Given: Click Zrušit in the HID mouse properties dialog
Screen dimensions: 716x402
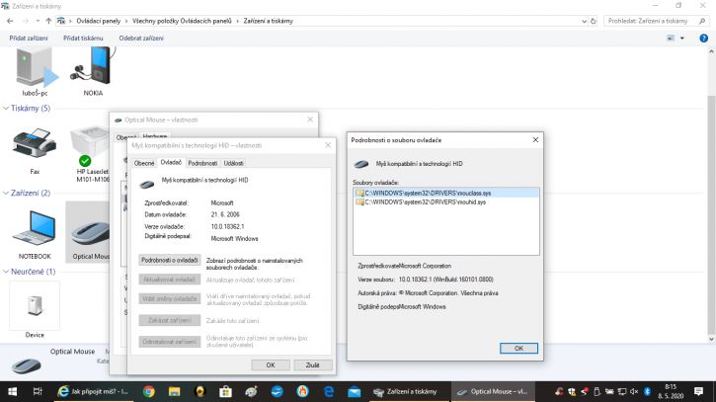Looking at the screenshot, I should 312,365.
